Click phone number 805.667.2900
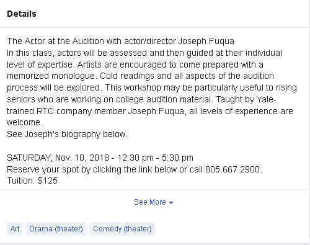Viewport: 310px width, 245px height. 232,169
